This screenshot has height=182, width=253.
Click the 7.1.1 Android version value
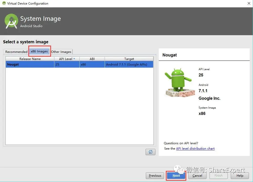coord(203,91)
